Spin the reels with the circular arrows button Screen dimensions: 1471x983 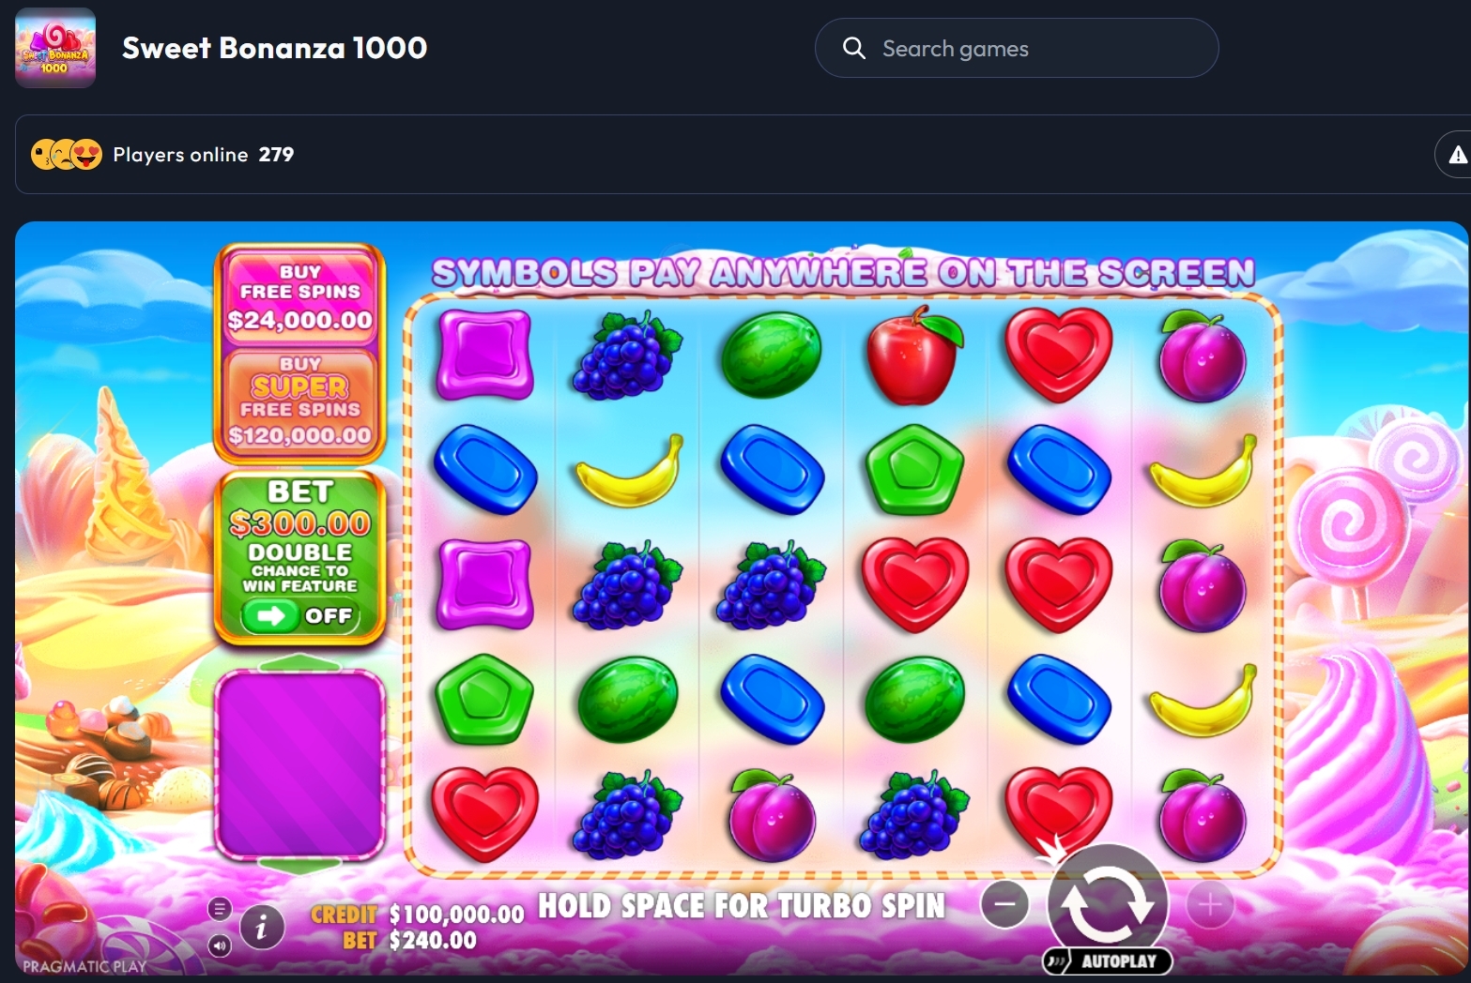1108,904
